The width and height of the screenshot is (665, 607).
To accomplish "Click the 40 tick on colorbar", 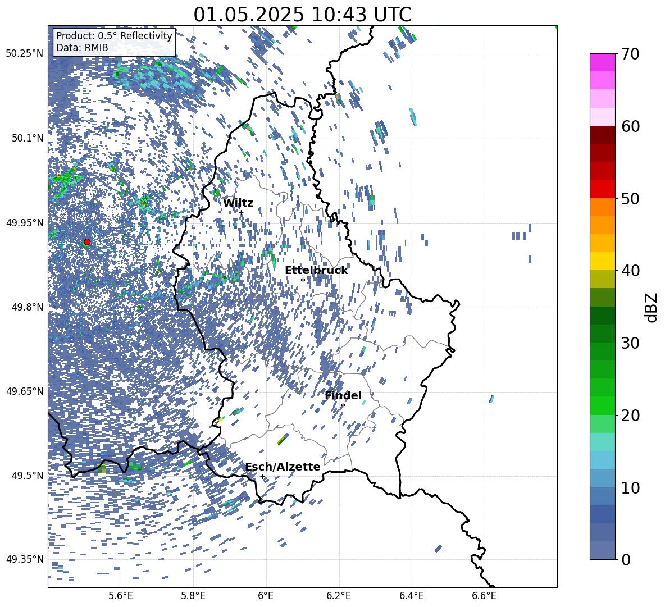I will point(630,271).
